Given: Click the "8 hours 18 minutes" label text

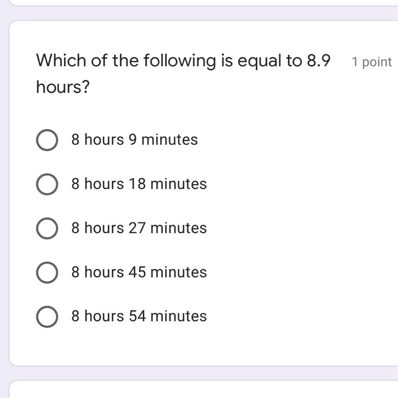Looking at the screenshot, I should 139,184.
